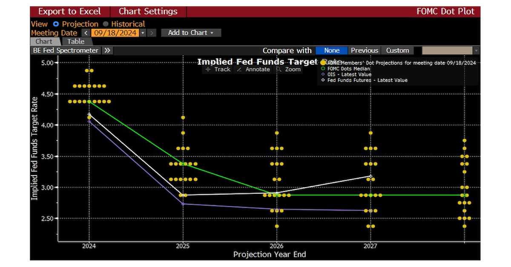Viewport: 511px width, 267px height.
Task: Click the double-chevron beside BE Fed Spectrometer
Action: click(107, 51)
